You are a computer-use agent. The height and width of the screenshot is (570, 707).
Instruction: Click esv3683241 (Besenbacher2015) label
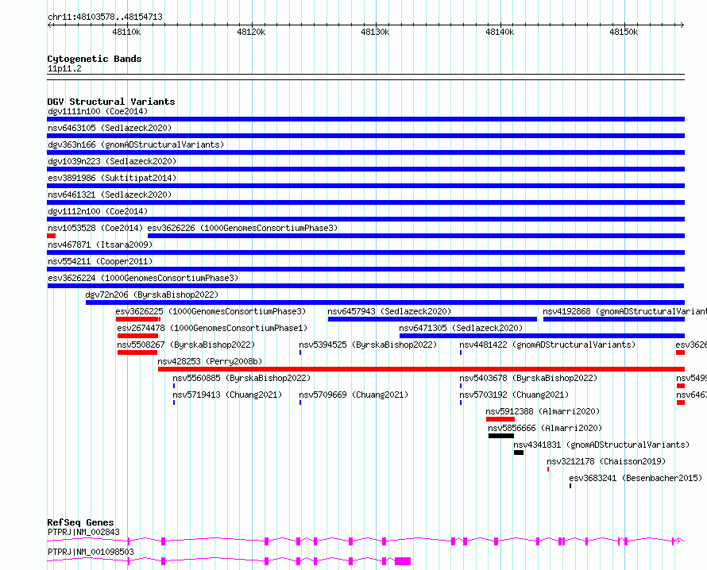tap(636, 478)
